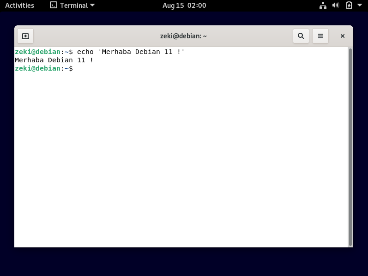
Task: Expand the Terminal app menu arrow
Action: [92, 6]
